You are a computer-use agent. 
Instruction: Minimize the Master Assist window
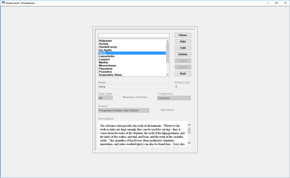point(268,3)
